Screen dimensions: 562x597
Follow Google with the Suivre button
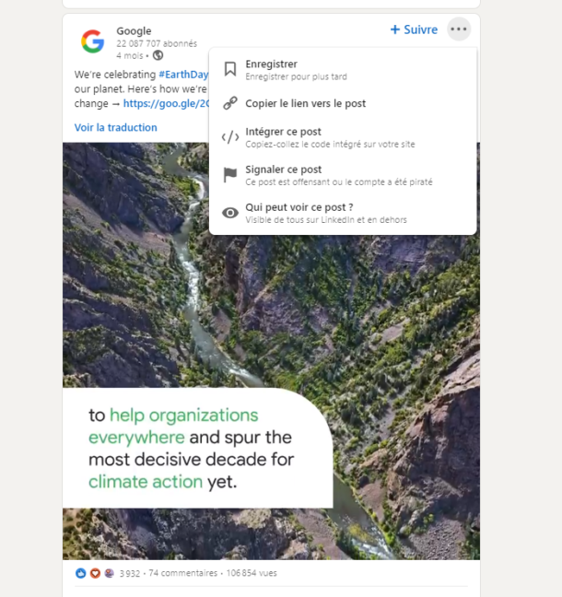coord(414,29)
